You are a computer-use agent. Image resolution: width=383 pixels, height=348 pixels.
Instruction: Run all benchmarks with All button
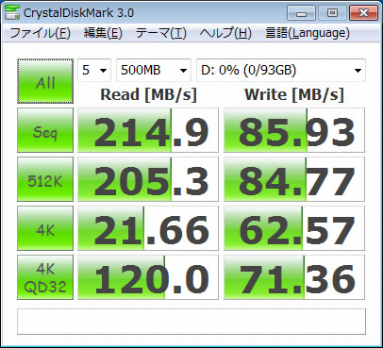click(45, 81)
